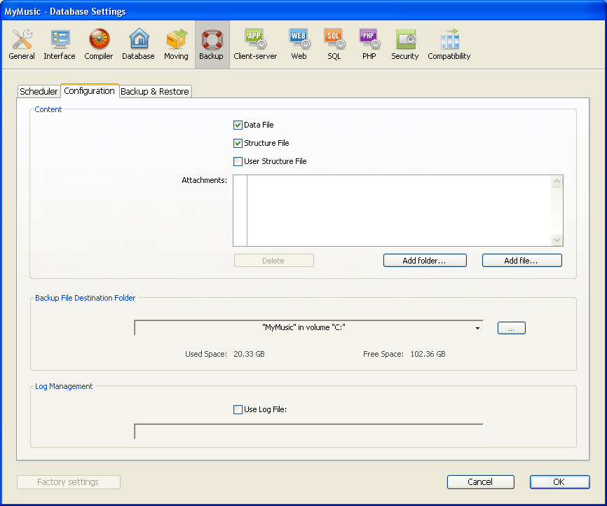Viewport: 607px width, 506px height.
Task: Click the Add file... button
Action: [521, 261]
